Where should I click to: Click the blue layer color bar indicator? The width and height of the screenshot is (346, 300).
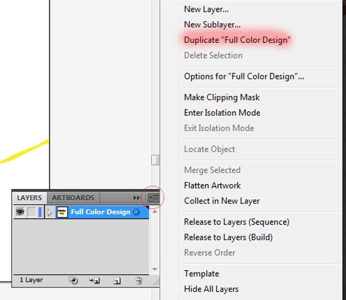pyautogui.click(x=40, y=212)
